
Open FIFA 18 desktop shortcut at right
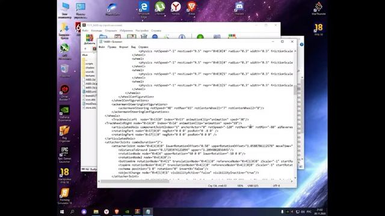click(x=318, y=29)
